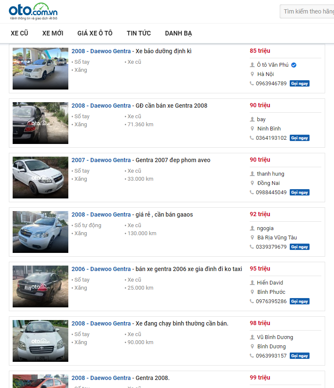The width and height of the screenshot is (334, 388).
Task: Open listing 'Xe bảo dưỡng định kì'
Action: pyautogui.click(x=132, y=51)
